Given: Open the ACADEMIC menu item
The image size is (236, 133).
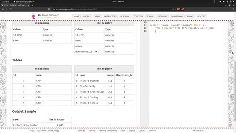Looking at the screenshot, I should pos(125,16).
